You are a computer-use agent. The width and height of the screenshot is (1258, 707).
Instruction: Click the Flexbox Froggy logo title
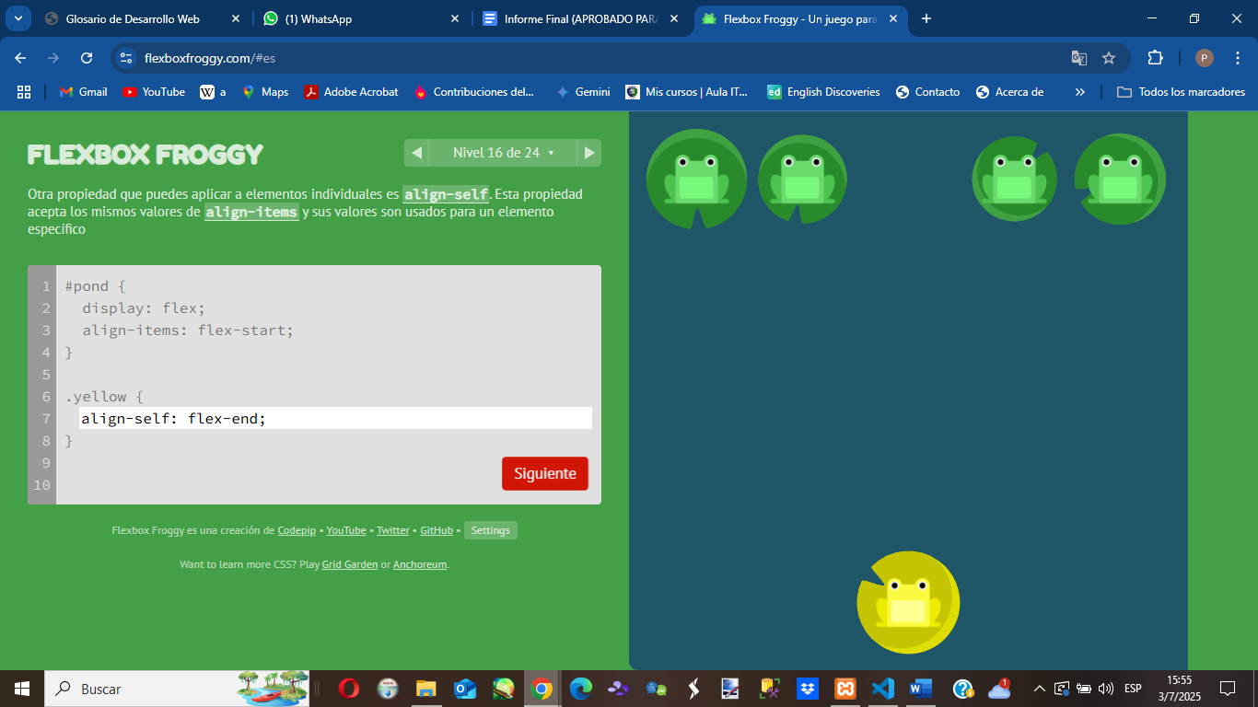point(146,154)
